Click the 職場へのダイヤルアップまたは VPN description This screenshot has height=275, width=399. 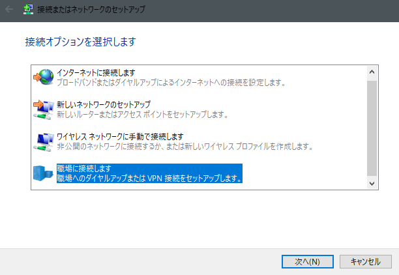pos(149,178)
